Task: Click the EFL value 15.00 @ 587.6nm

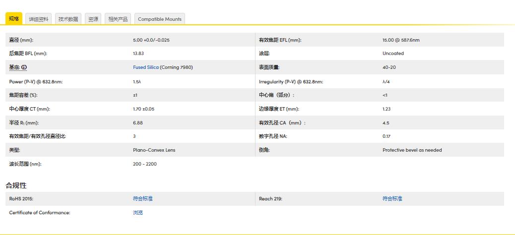Action: pyautogui.click(x=401, y=40)
